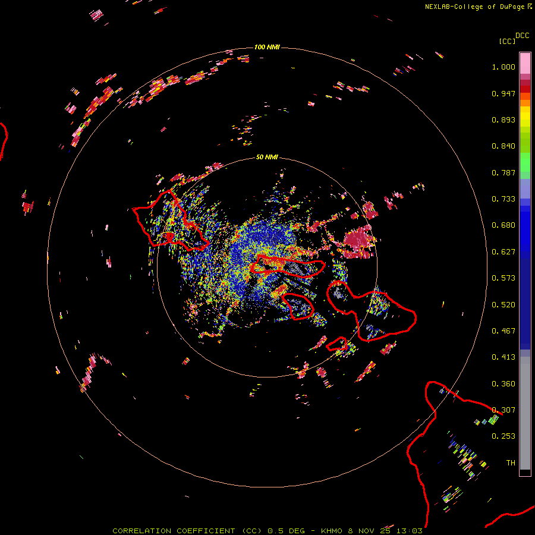Click the 0.307 color scale value
This screenshot has height=535, width=535.
point(503,410)
